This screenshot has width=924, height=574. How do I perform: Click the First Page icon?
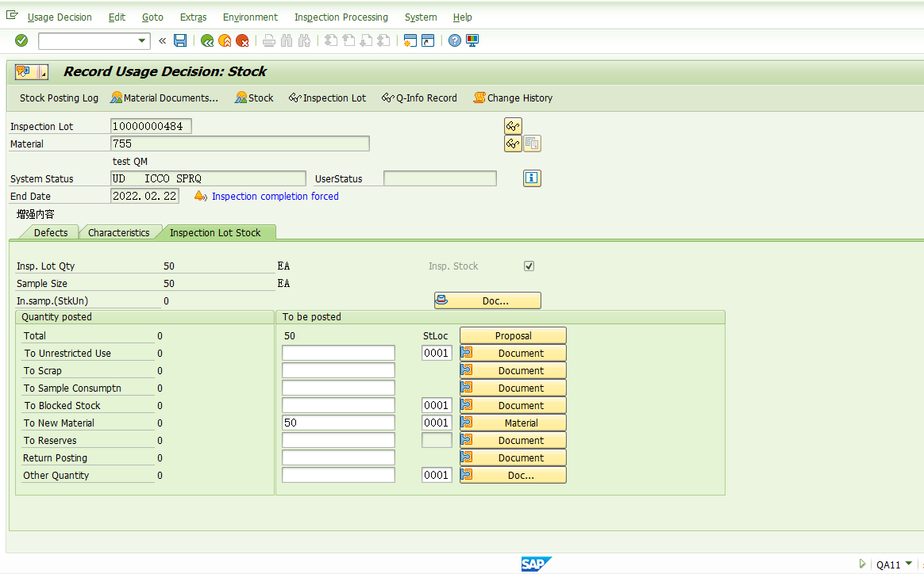click(x=331, y=40)
